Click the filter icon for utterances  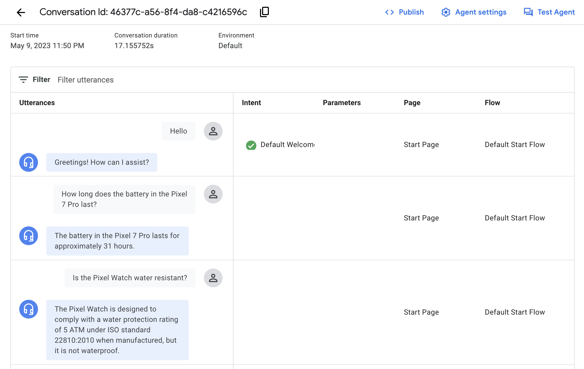tap(23, 79)
